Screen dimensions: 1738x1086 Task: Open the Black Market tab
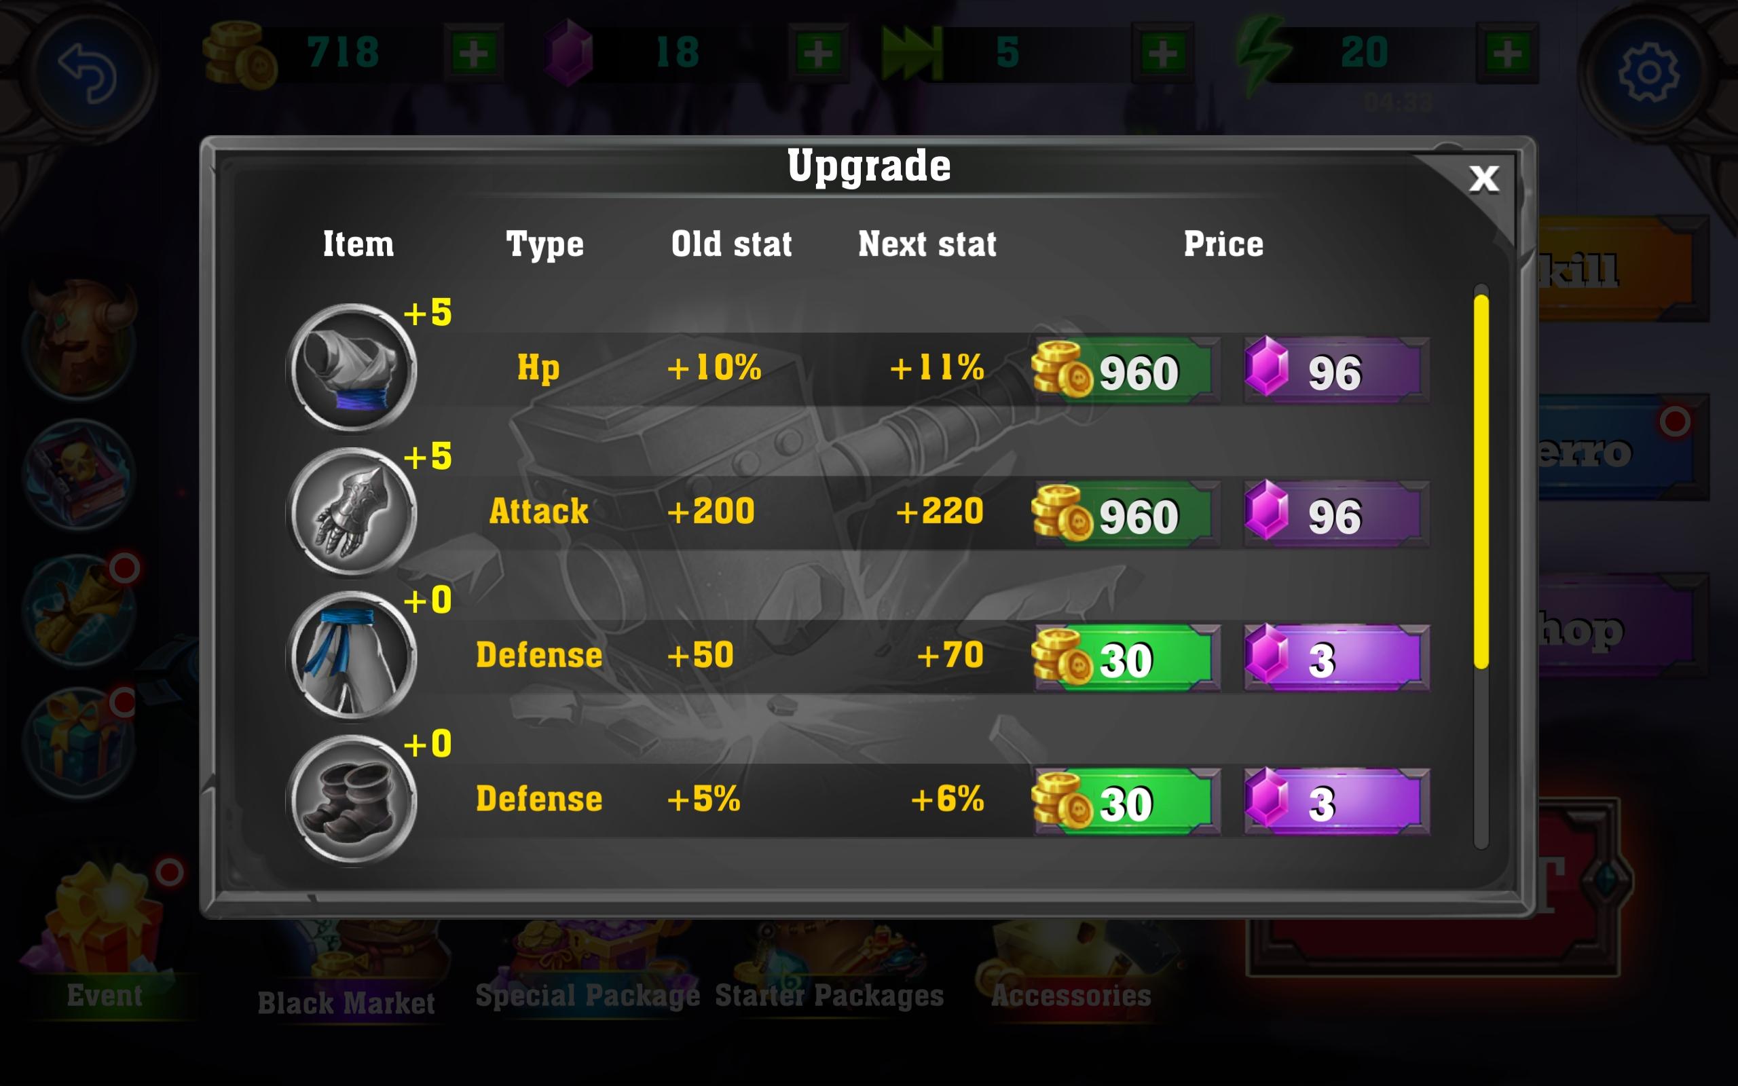click(x=346, y=1003)
